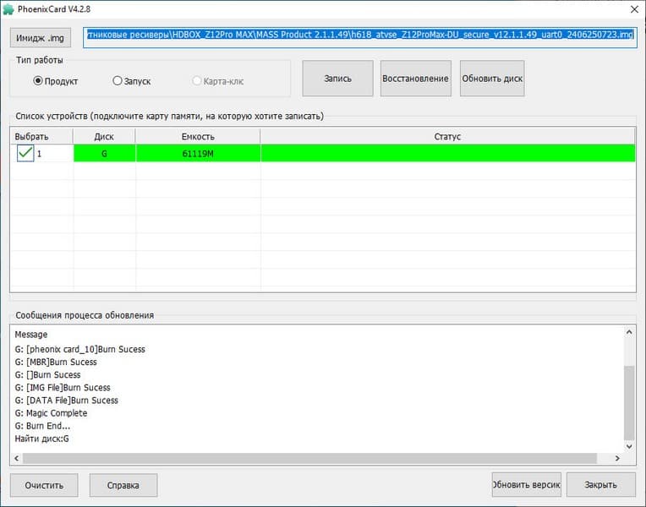The height and width of the screenshot is (507, 646).
Task: Click the Выбрать column header
Action: [41, 136]
